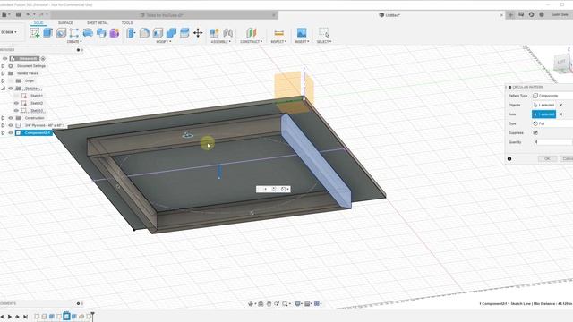The width and height of the screenshot is (573, 322).
Task: Open the Create menu
Action: (x=74, y=42)
